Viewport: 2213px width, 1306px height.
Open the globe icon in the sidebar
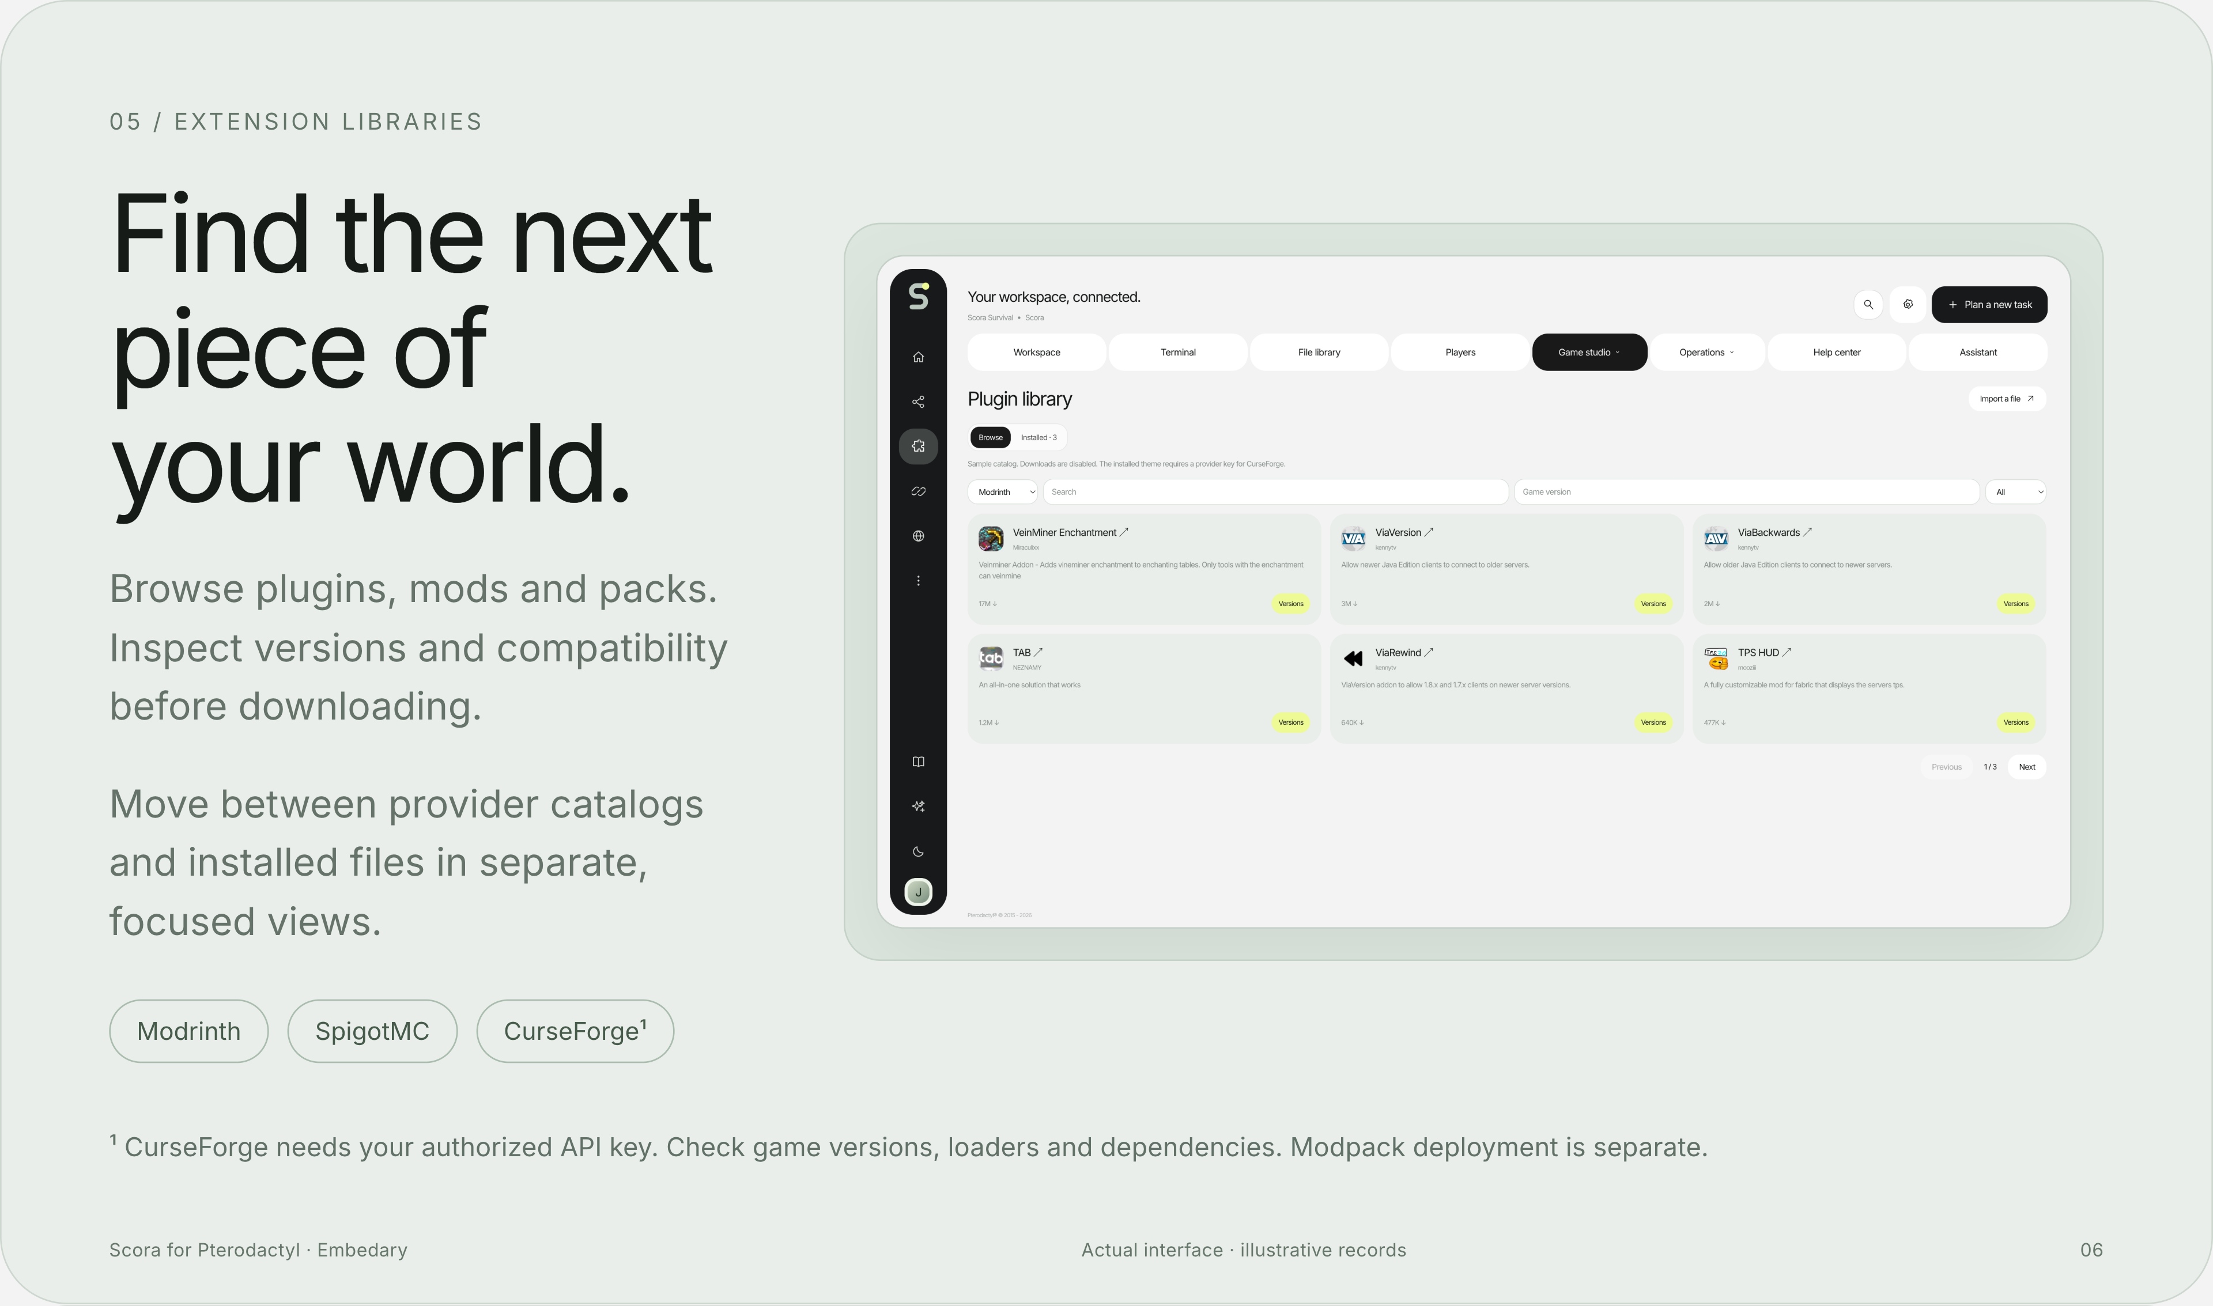point(918,536)
